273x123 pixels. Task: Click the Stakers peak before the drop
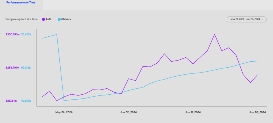coord(57,34)
